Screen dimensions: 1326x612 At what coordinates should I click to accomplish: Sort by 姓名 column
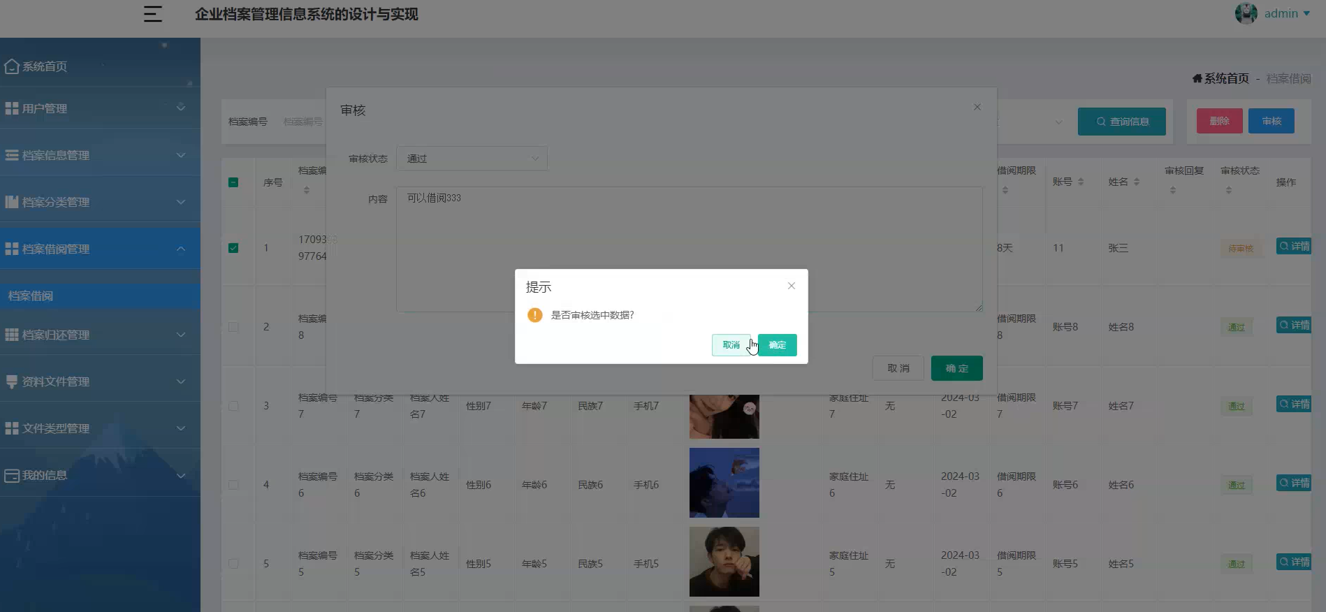pos(1137,182)
